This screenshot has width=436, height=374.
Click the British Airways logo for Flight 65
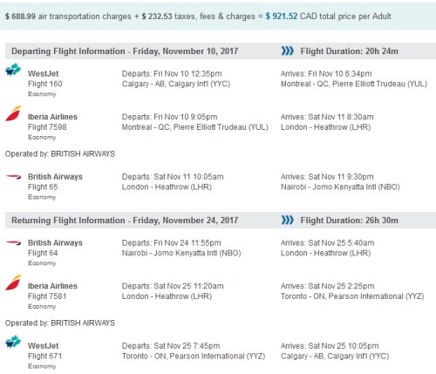pyautogui.click(x=13, y=177)
